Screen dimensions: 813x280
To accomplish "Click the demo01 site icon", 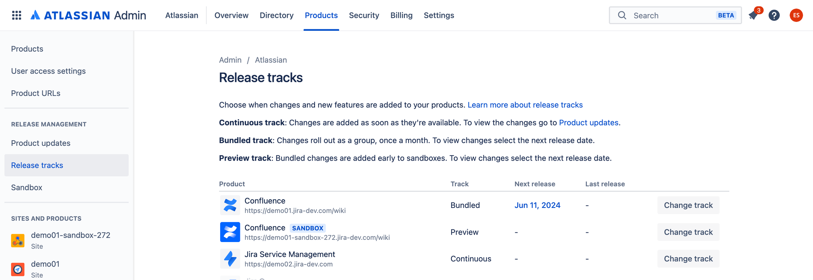I will click(18, 269).
